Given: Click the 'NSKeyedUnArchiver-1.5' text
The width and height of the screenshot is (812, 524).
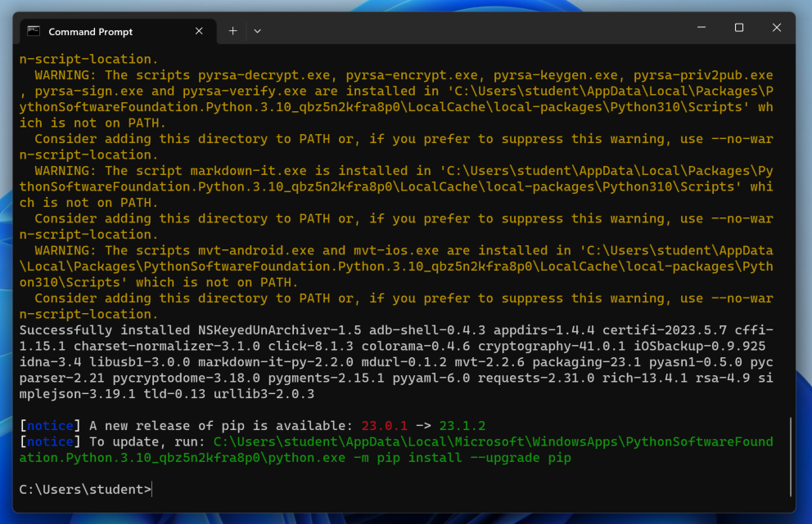Looking at the screenshot, I should 280,330.
